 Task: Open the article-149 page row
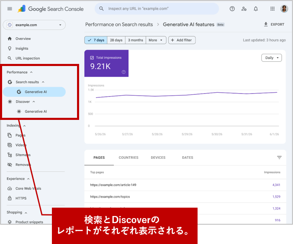pos(185,185)
